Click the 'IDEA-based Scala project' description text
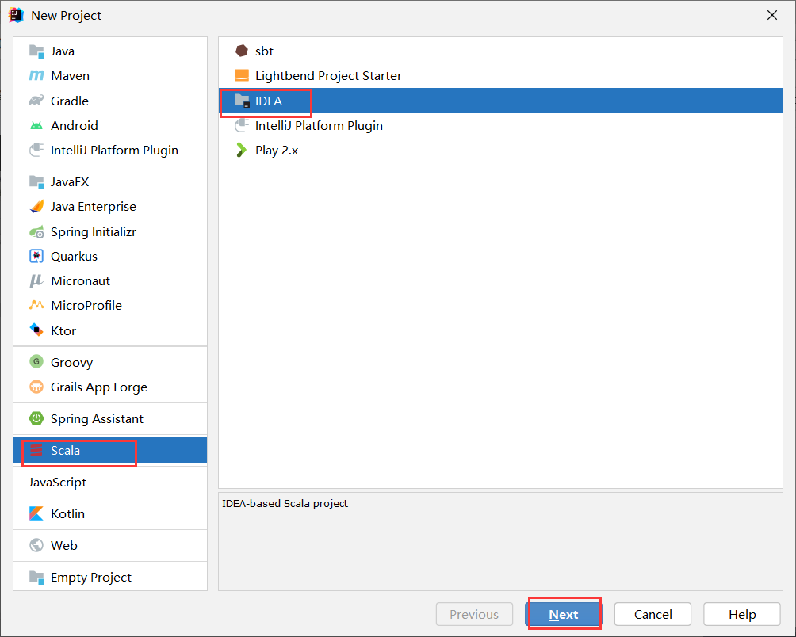The height and width of the screenshot is (637, 796). (x=285, y=503)
